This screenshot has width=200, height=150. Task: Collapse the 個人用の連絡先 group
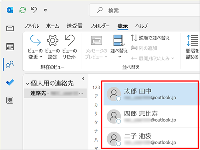tap(28, 84)
